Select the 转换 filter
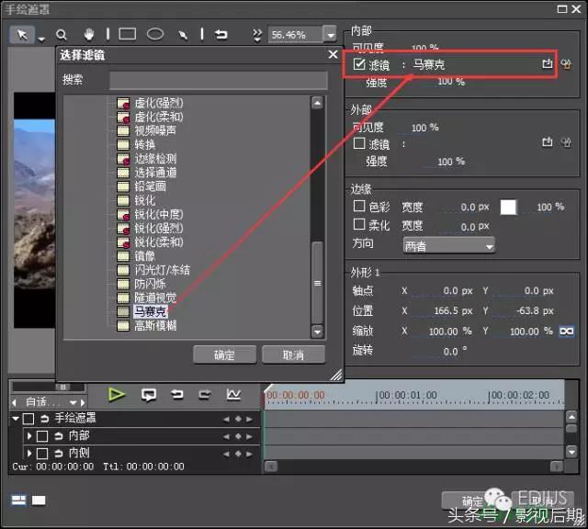588x529 pixels. click(145, 144)
